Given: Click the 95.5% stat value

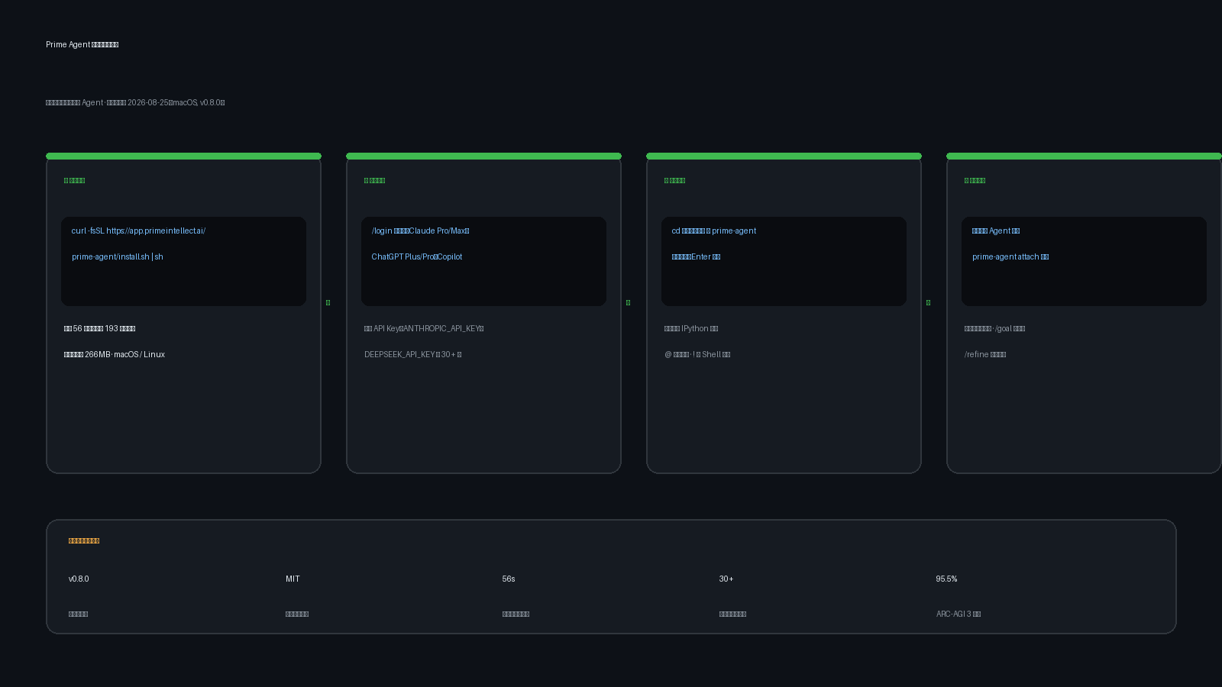Looking at the screenshot, I should [946, 579].
